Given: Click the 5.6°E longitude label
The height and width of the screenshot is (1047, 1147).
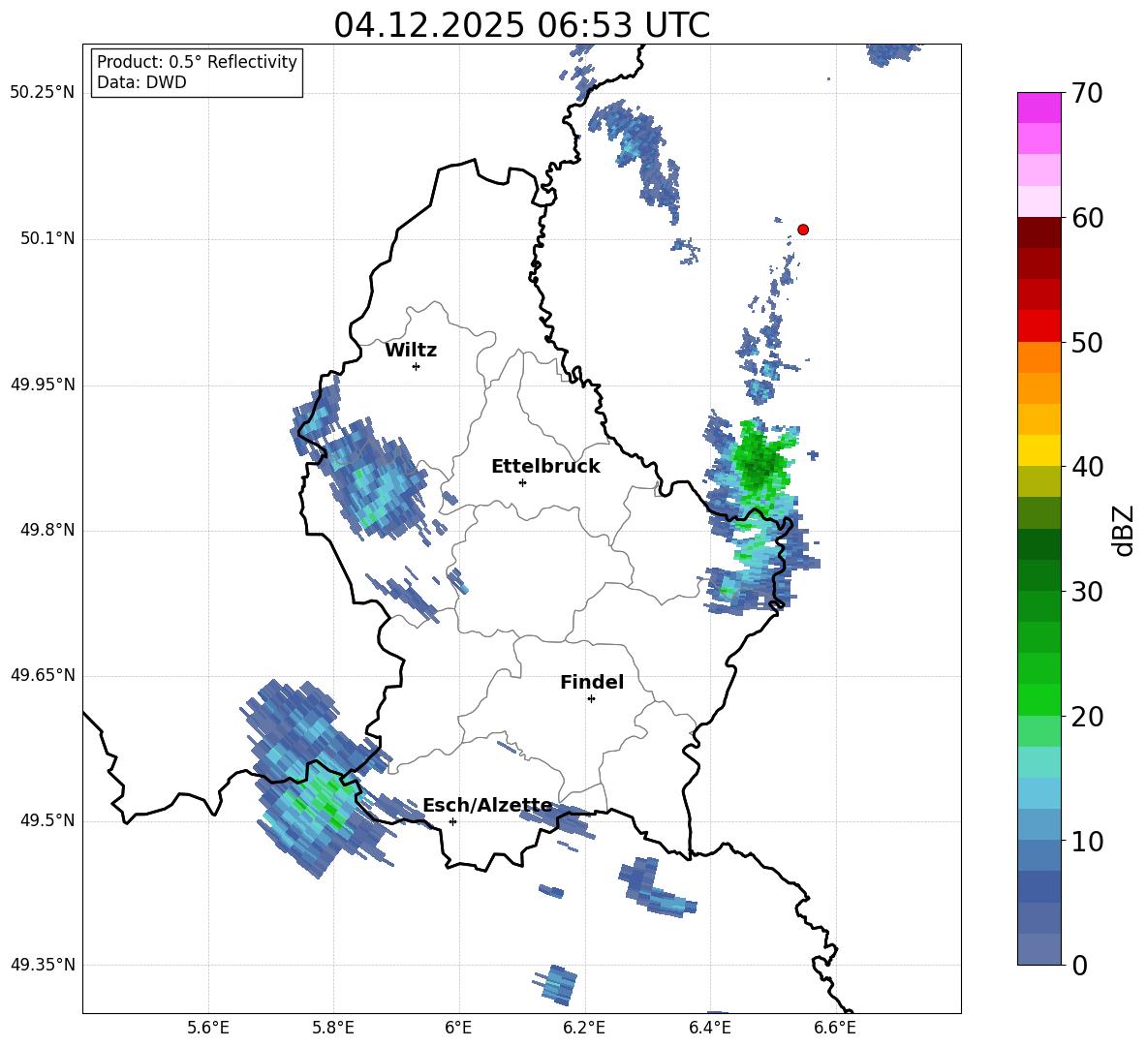Looking at the screenshot, I should point(208,1028).
